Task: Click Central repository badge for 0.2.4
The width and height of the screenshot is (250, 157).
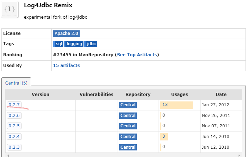Action: click(x=128, y=137)
